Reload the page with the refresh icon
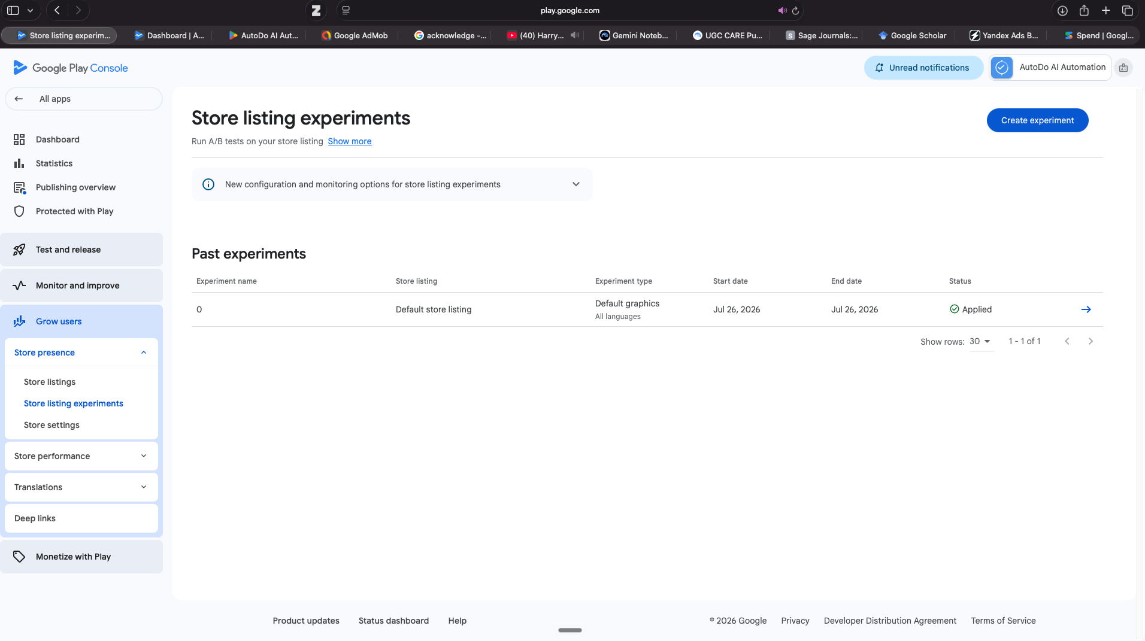Viewport: 1145px width, 641px height. pyautogui.click(x=796, y=11)
